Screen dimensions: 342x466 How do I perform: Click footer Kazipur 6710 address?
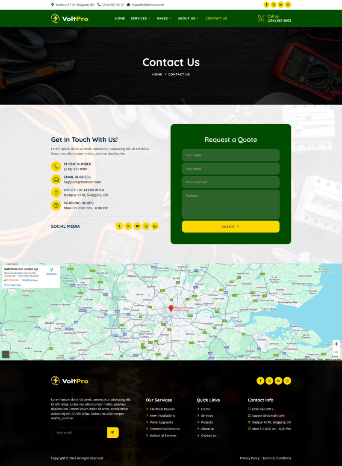[x=271, y=422]
